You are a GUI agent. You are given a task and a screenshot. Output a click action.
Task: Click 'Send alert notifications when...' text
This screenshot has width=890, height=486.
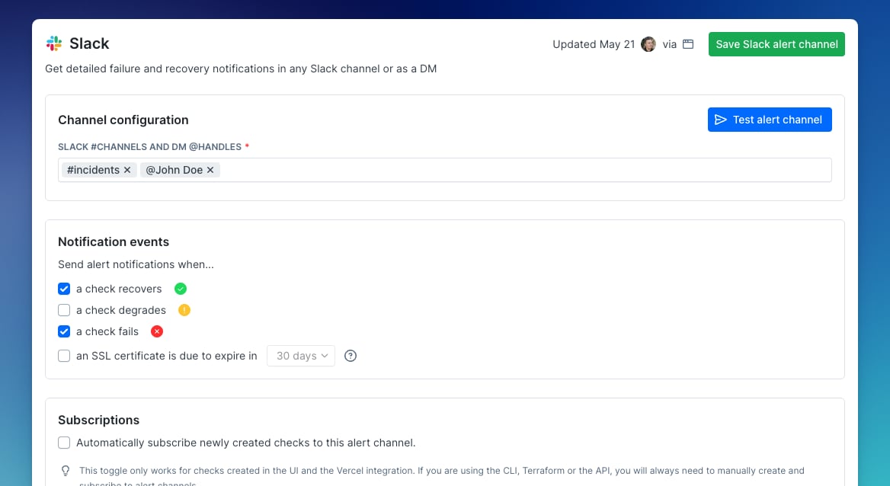[x=136, y=264]
